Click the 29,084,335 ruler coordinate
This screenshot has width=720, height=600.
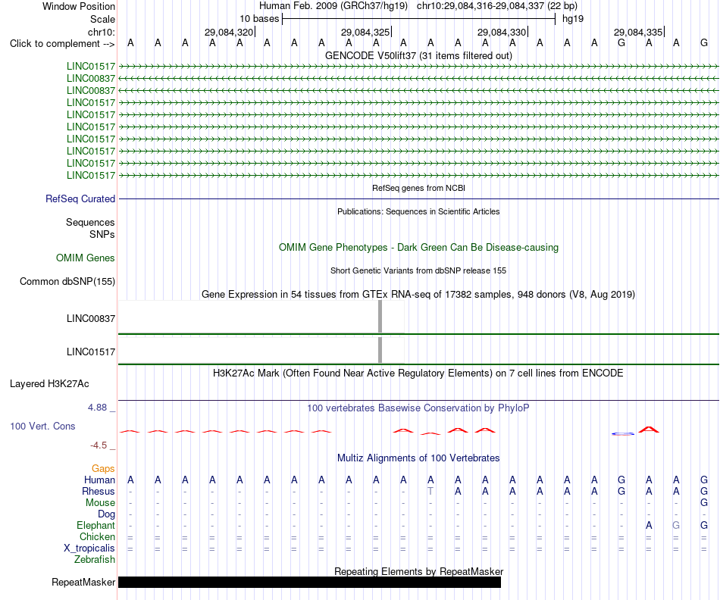(x=638, y=32)
